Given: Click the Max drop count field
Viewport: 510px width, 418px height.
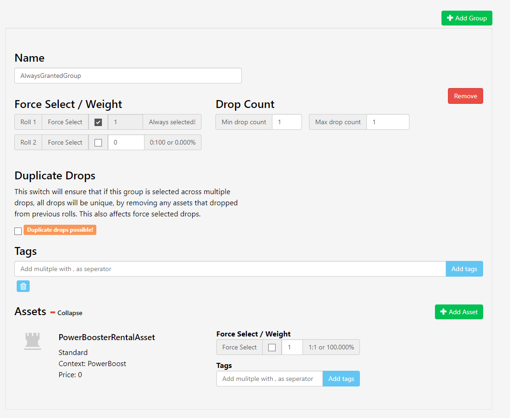Looking at the screenshot, I should click(388, 122).
